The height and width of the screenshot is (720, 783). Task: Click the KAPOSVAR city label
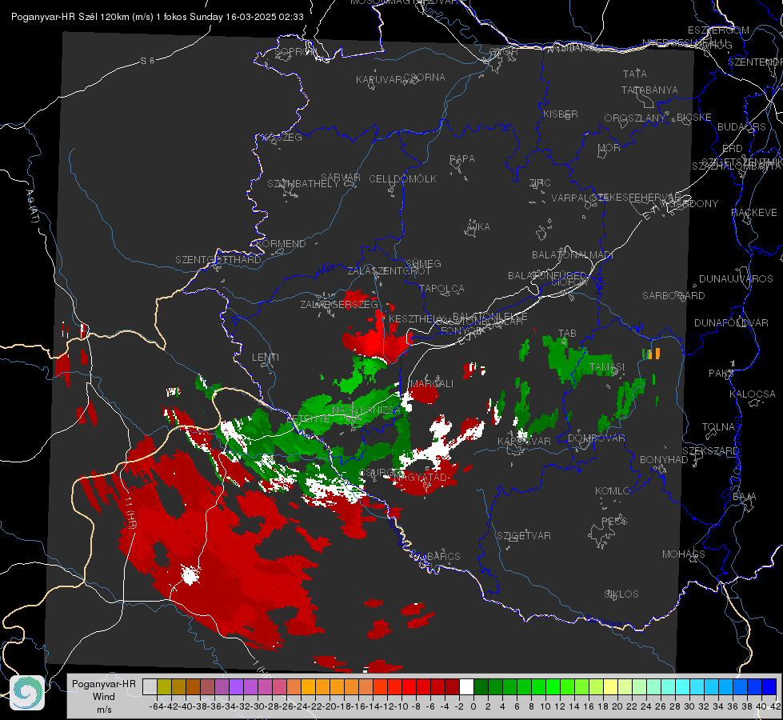click(525, 441)
